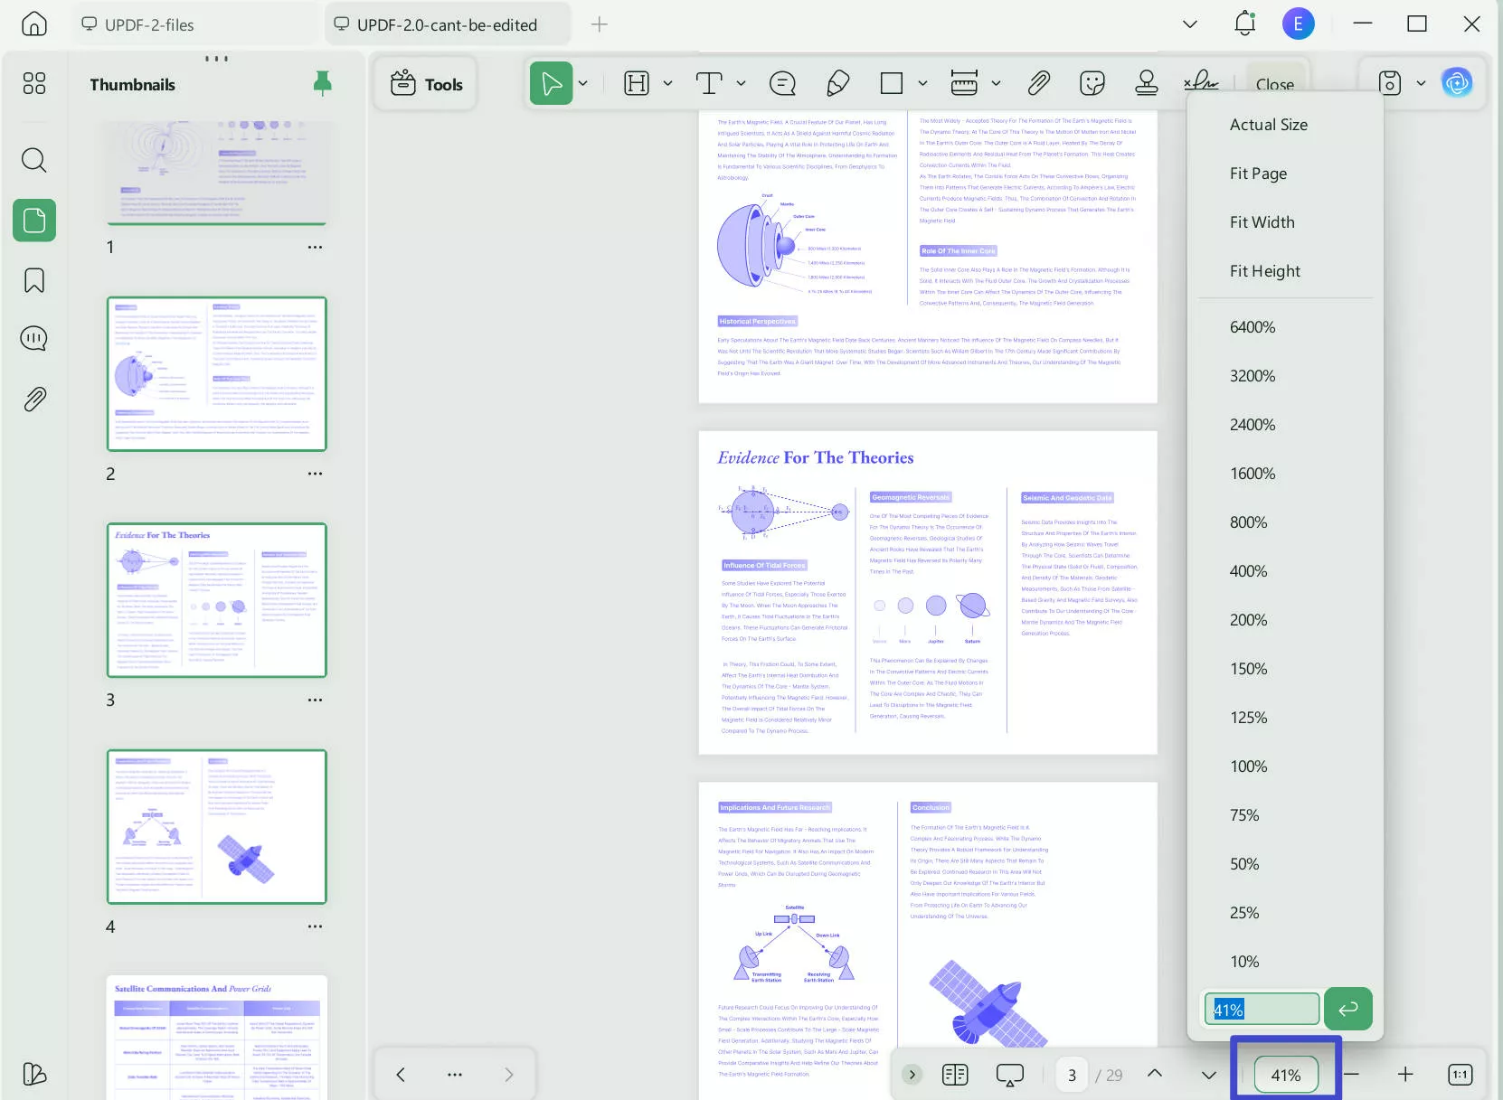Select the rectangle shape tool
This screenshot has width=1503, height=1100.
click(x=892, y=84)
